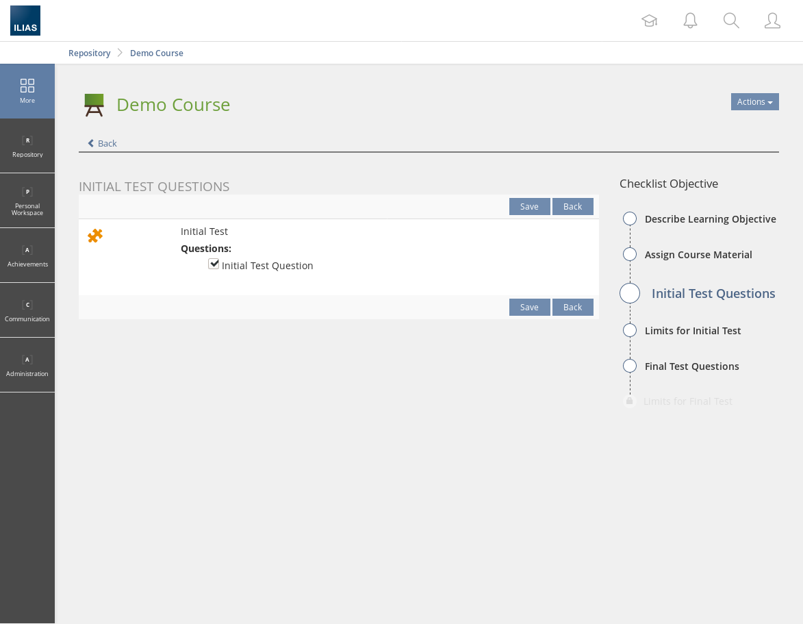This screenshot has height=624, width=803.
Task: Open the notifications bell
Action: coord(690,21)
